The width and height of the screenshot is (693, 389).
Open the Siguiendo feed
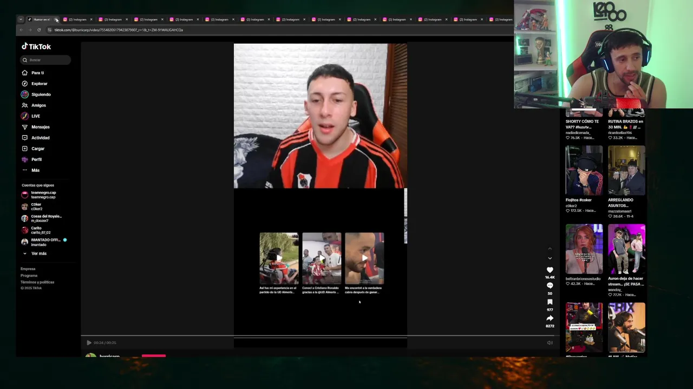pos(41,95)
